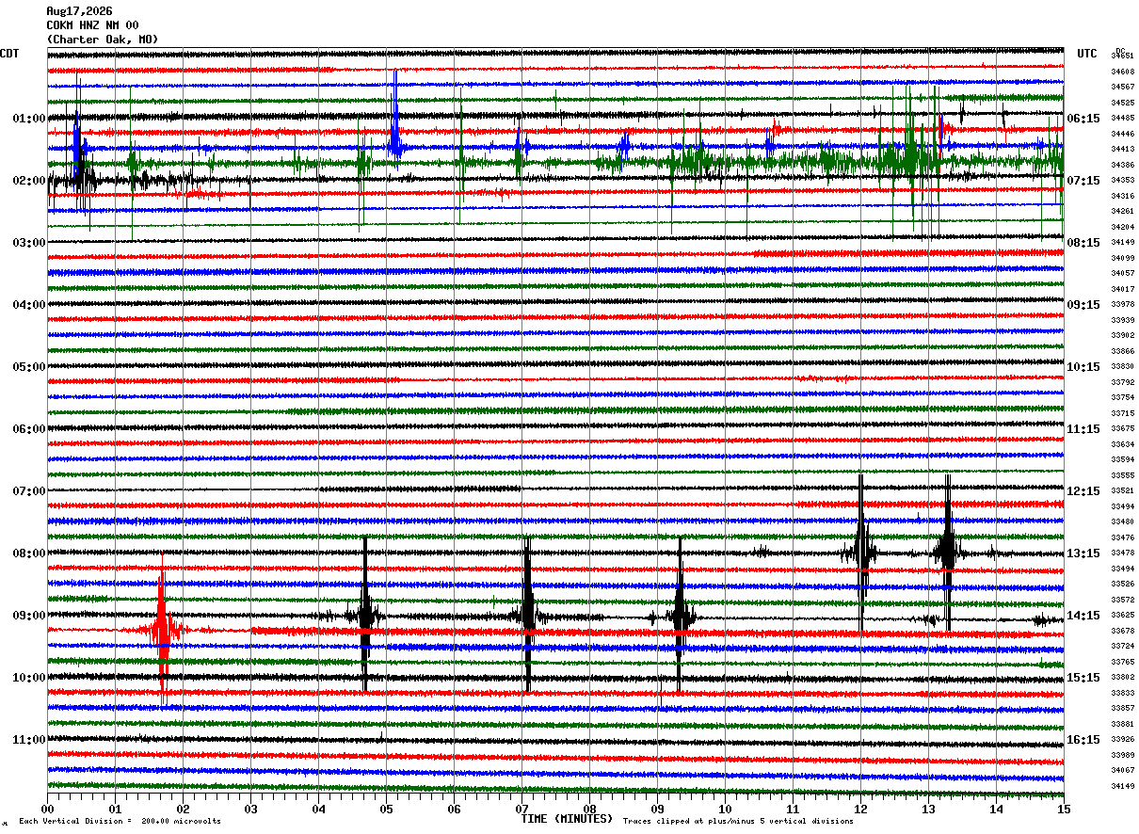
Task: Click the (Charter Oak, MO) location text
Action: click(103, 40)
